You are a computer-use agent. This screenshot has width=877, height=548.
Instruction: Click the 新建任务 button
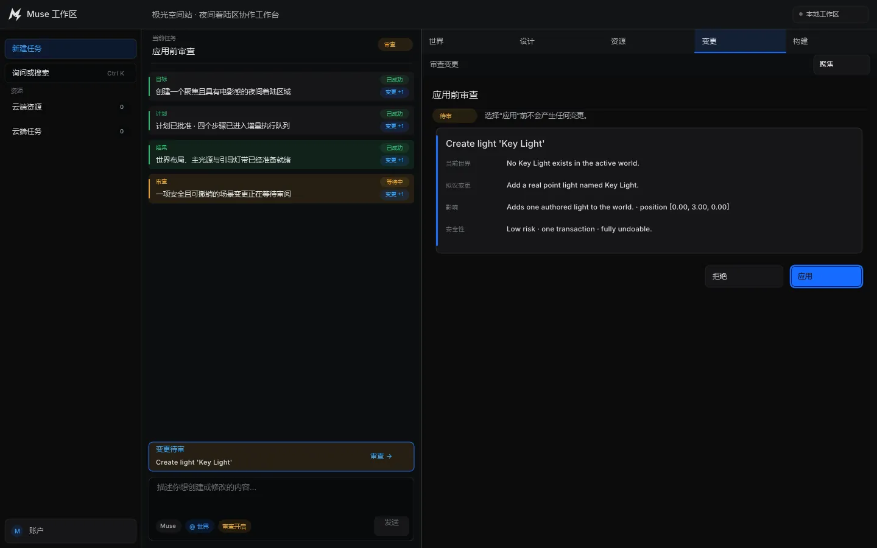pos(71,49)
